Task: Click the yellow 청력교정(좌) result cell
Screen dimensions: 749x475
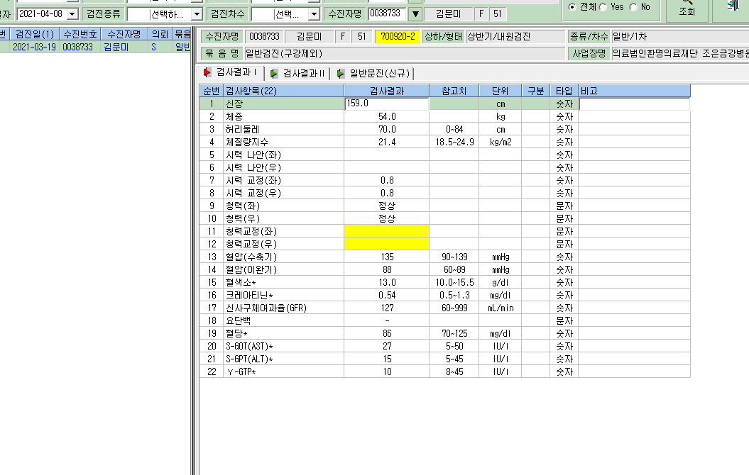Action: pos(386,231)
